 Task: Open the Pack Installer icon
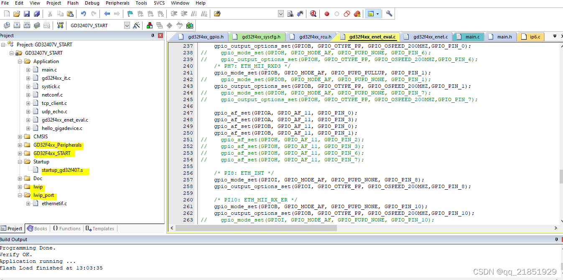(190, 25)
